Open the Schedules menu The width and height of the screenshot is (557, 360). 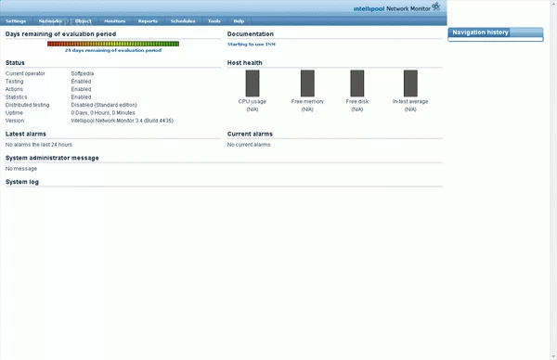coord(183,21)
